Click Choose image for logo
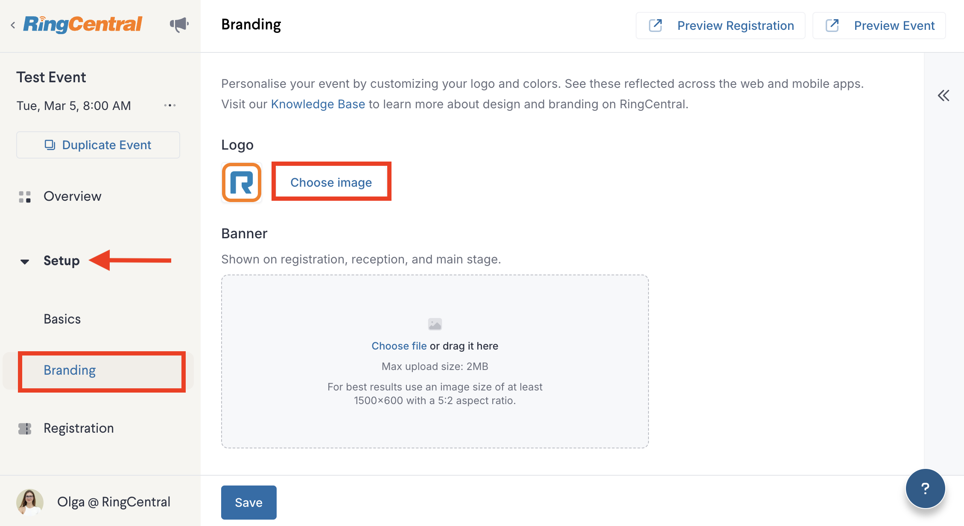 pyautogui.click(x=331, y=182)
